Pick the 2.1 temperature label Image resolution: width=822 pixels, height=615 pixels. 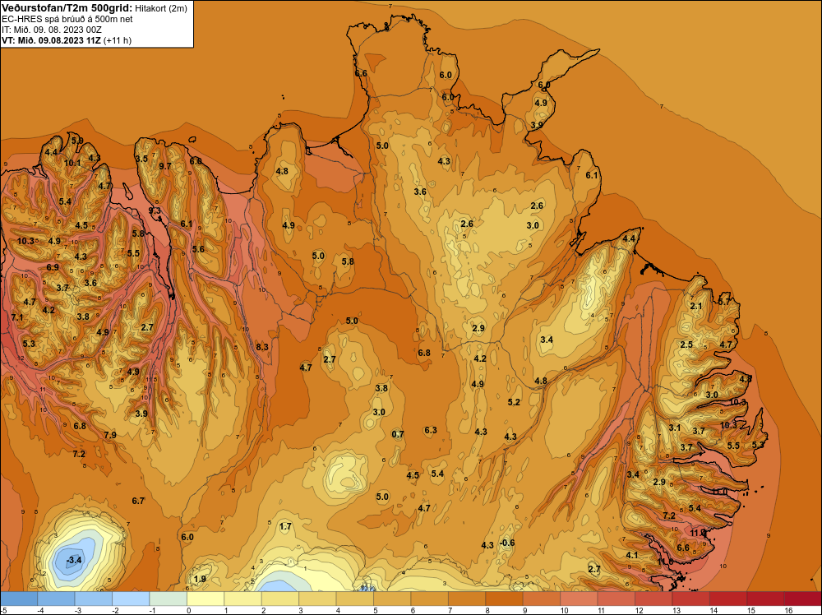pyautogui.click(x=695, y=306)
